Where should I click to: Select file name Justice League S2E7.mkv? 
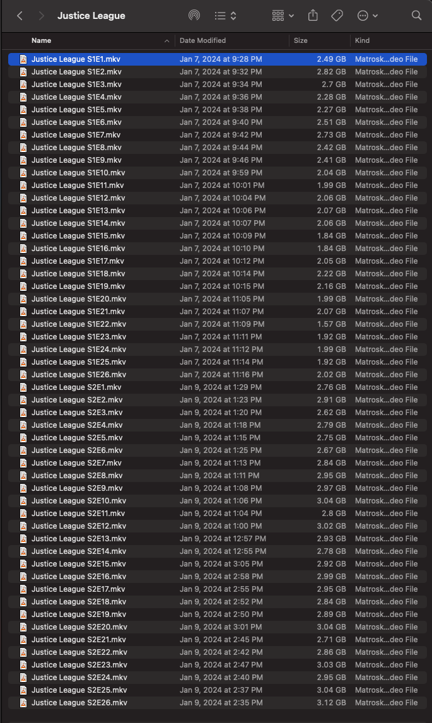76,463
